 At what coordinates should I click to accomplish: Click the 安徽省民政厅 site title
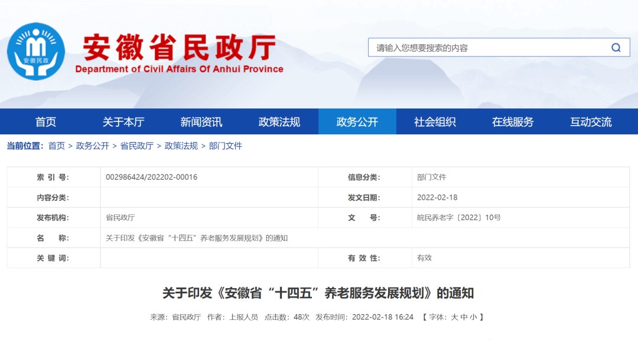(x=180, y=48)
